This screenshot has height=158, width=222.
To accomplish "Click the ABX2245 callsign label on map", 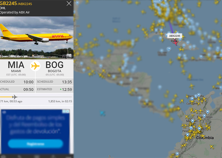I will 174,36.
